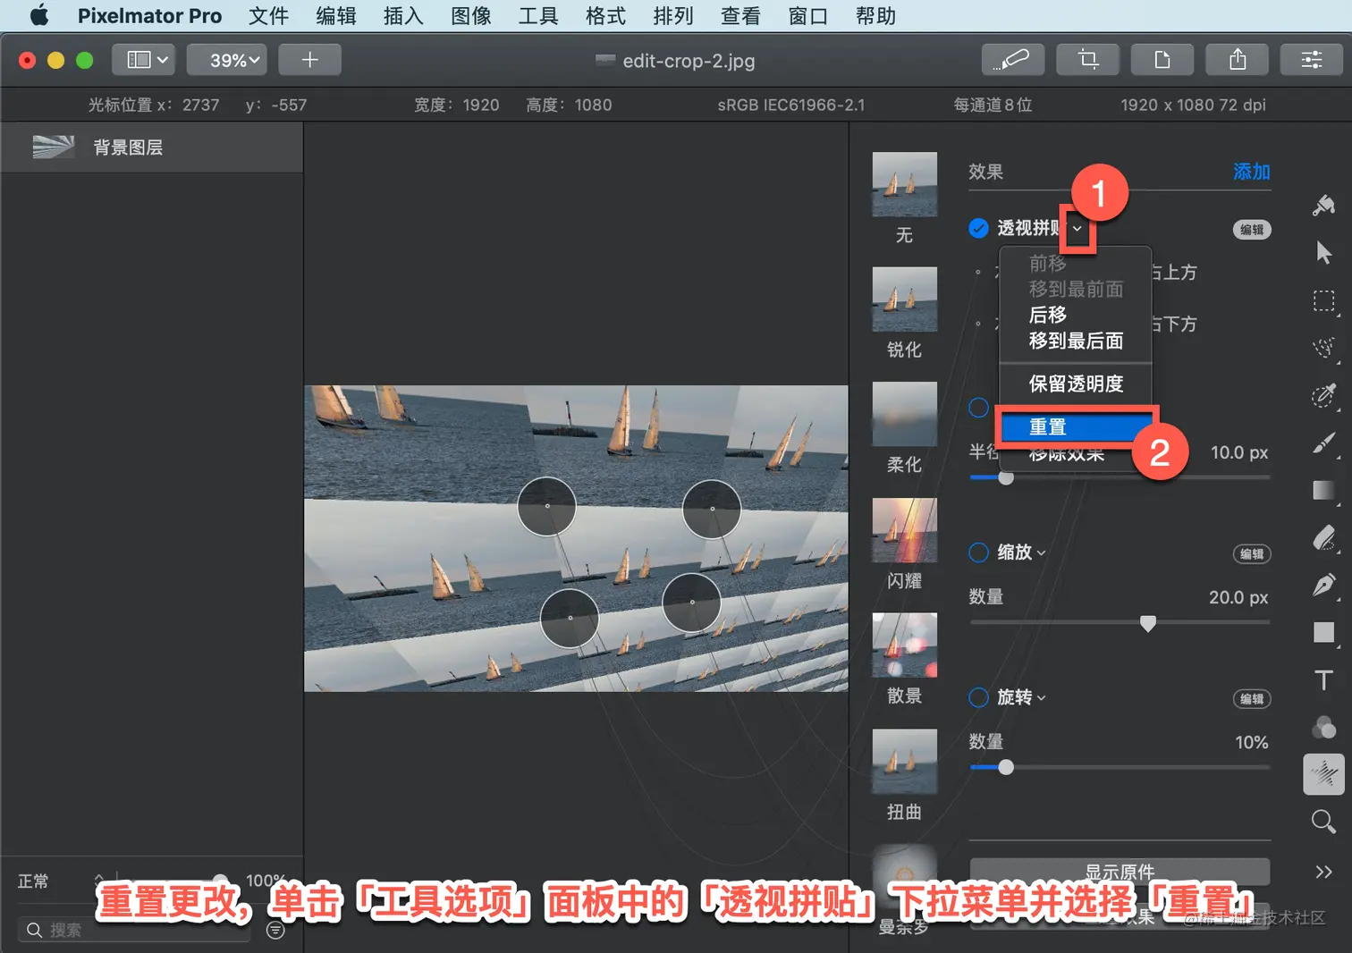Select the Gradient fill tool
Viewport: 1352px width, 953px height.
(x=1323, y=490)
